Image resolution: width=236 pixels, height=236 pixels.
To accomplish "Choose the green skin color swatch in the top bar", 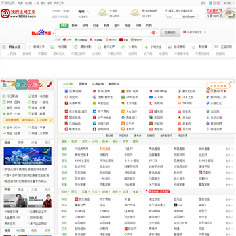I will pos(214,3).
